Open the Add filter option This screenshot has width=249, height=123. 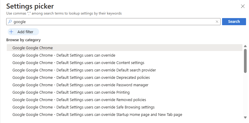tap(23, 32)
